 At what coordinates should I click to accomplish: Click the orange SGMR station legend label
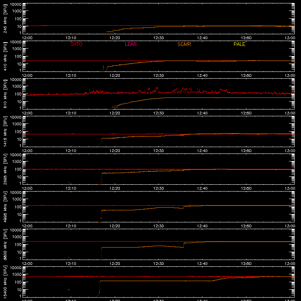[184, 44]
